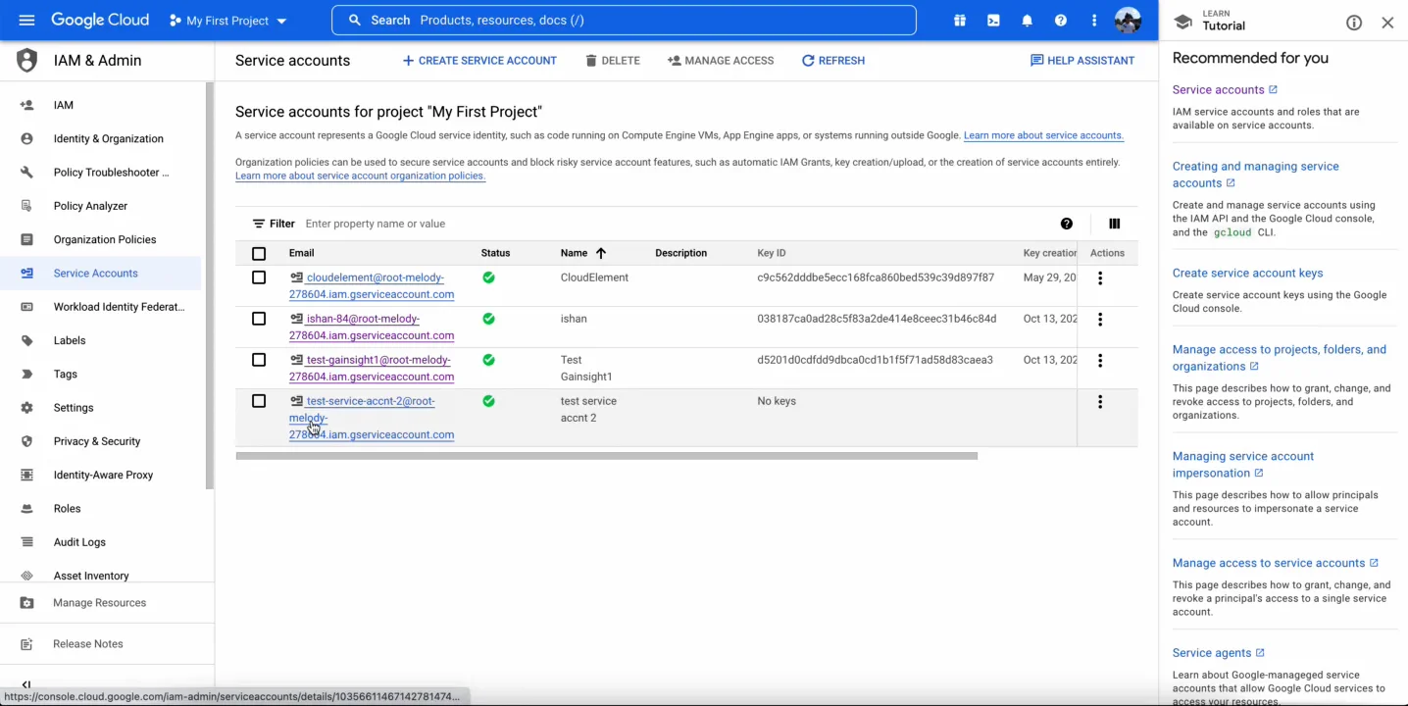Open ishan-84@root-melody service account link

tap(372, 327)
